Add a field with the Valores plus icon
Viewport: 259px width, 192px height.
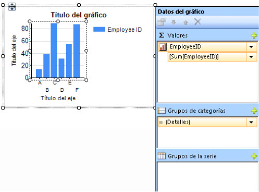(254, 35)
